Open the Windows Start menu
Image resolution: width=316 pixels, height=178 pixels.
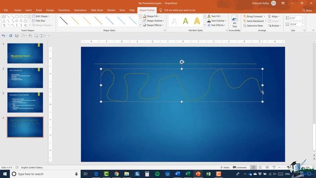[5, 174]
